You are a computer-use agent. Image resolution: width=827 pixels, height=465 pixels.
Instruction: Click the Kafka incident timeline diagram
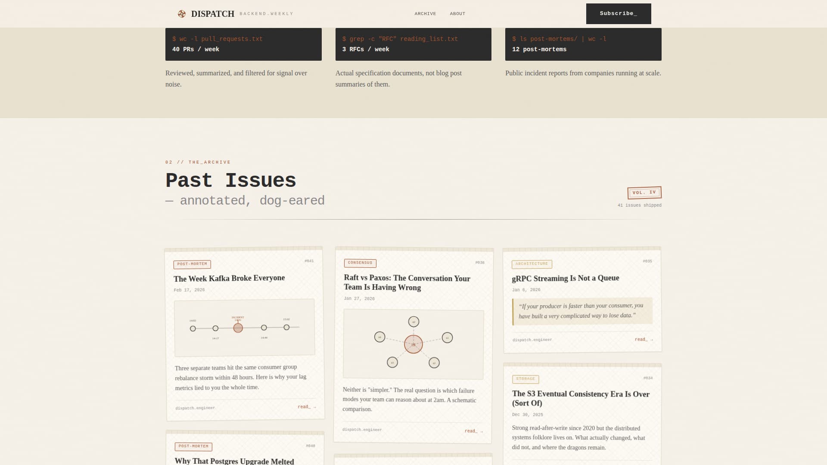pyautogui.click(x=245, y=328)
